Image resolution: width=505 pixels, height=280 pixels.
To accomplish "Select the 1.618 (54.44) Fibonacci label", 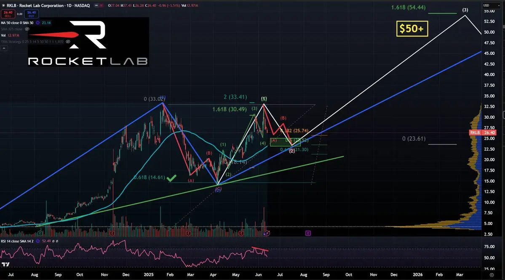I will 408,8.
